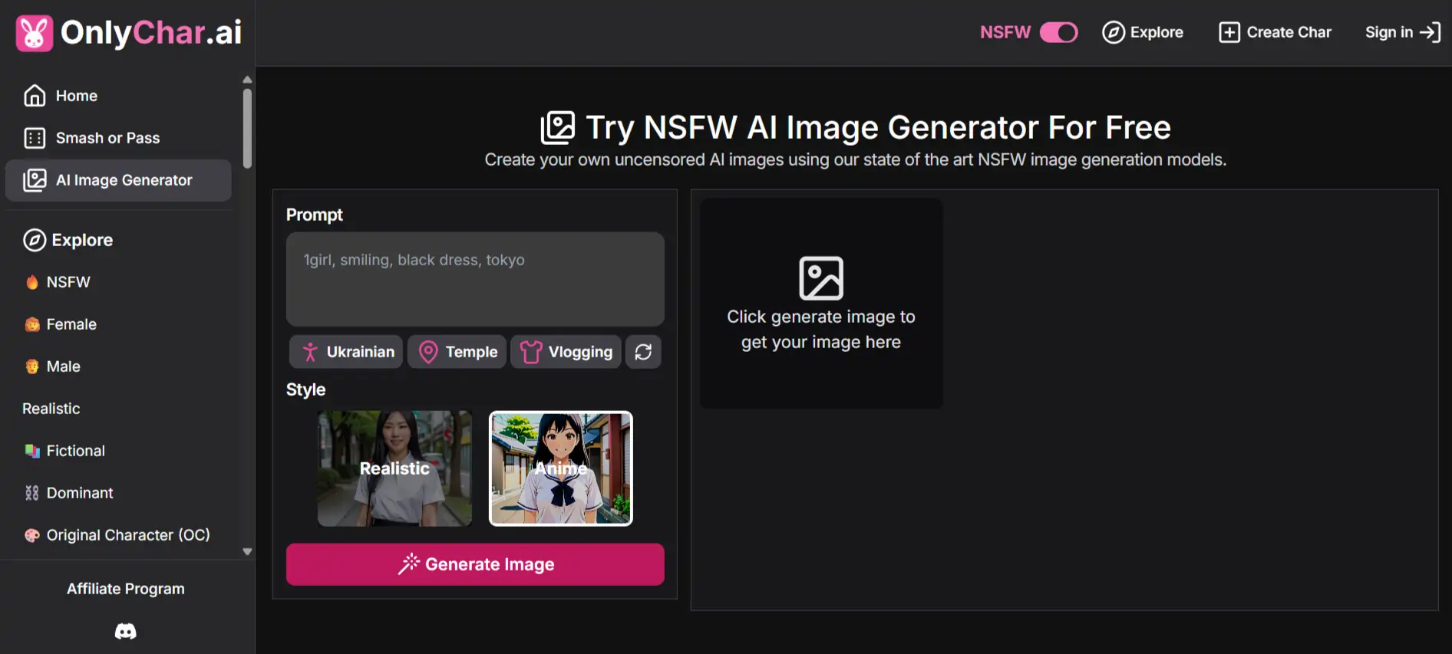The width and height of the screenshot is (1452, 654).
Task: Open the Realistic category in sidebar
Action: point(51,409)
